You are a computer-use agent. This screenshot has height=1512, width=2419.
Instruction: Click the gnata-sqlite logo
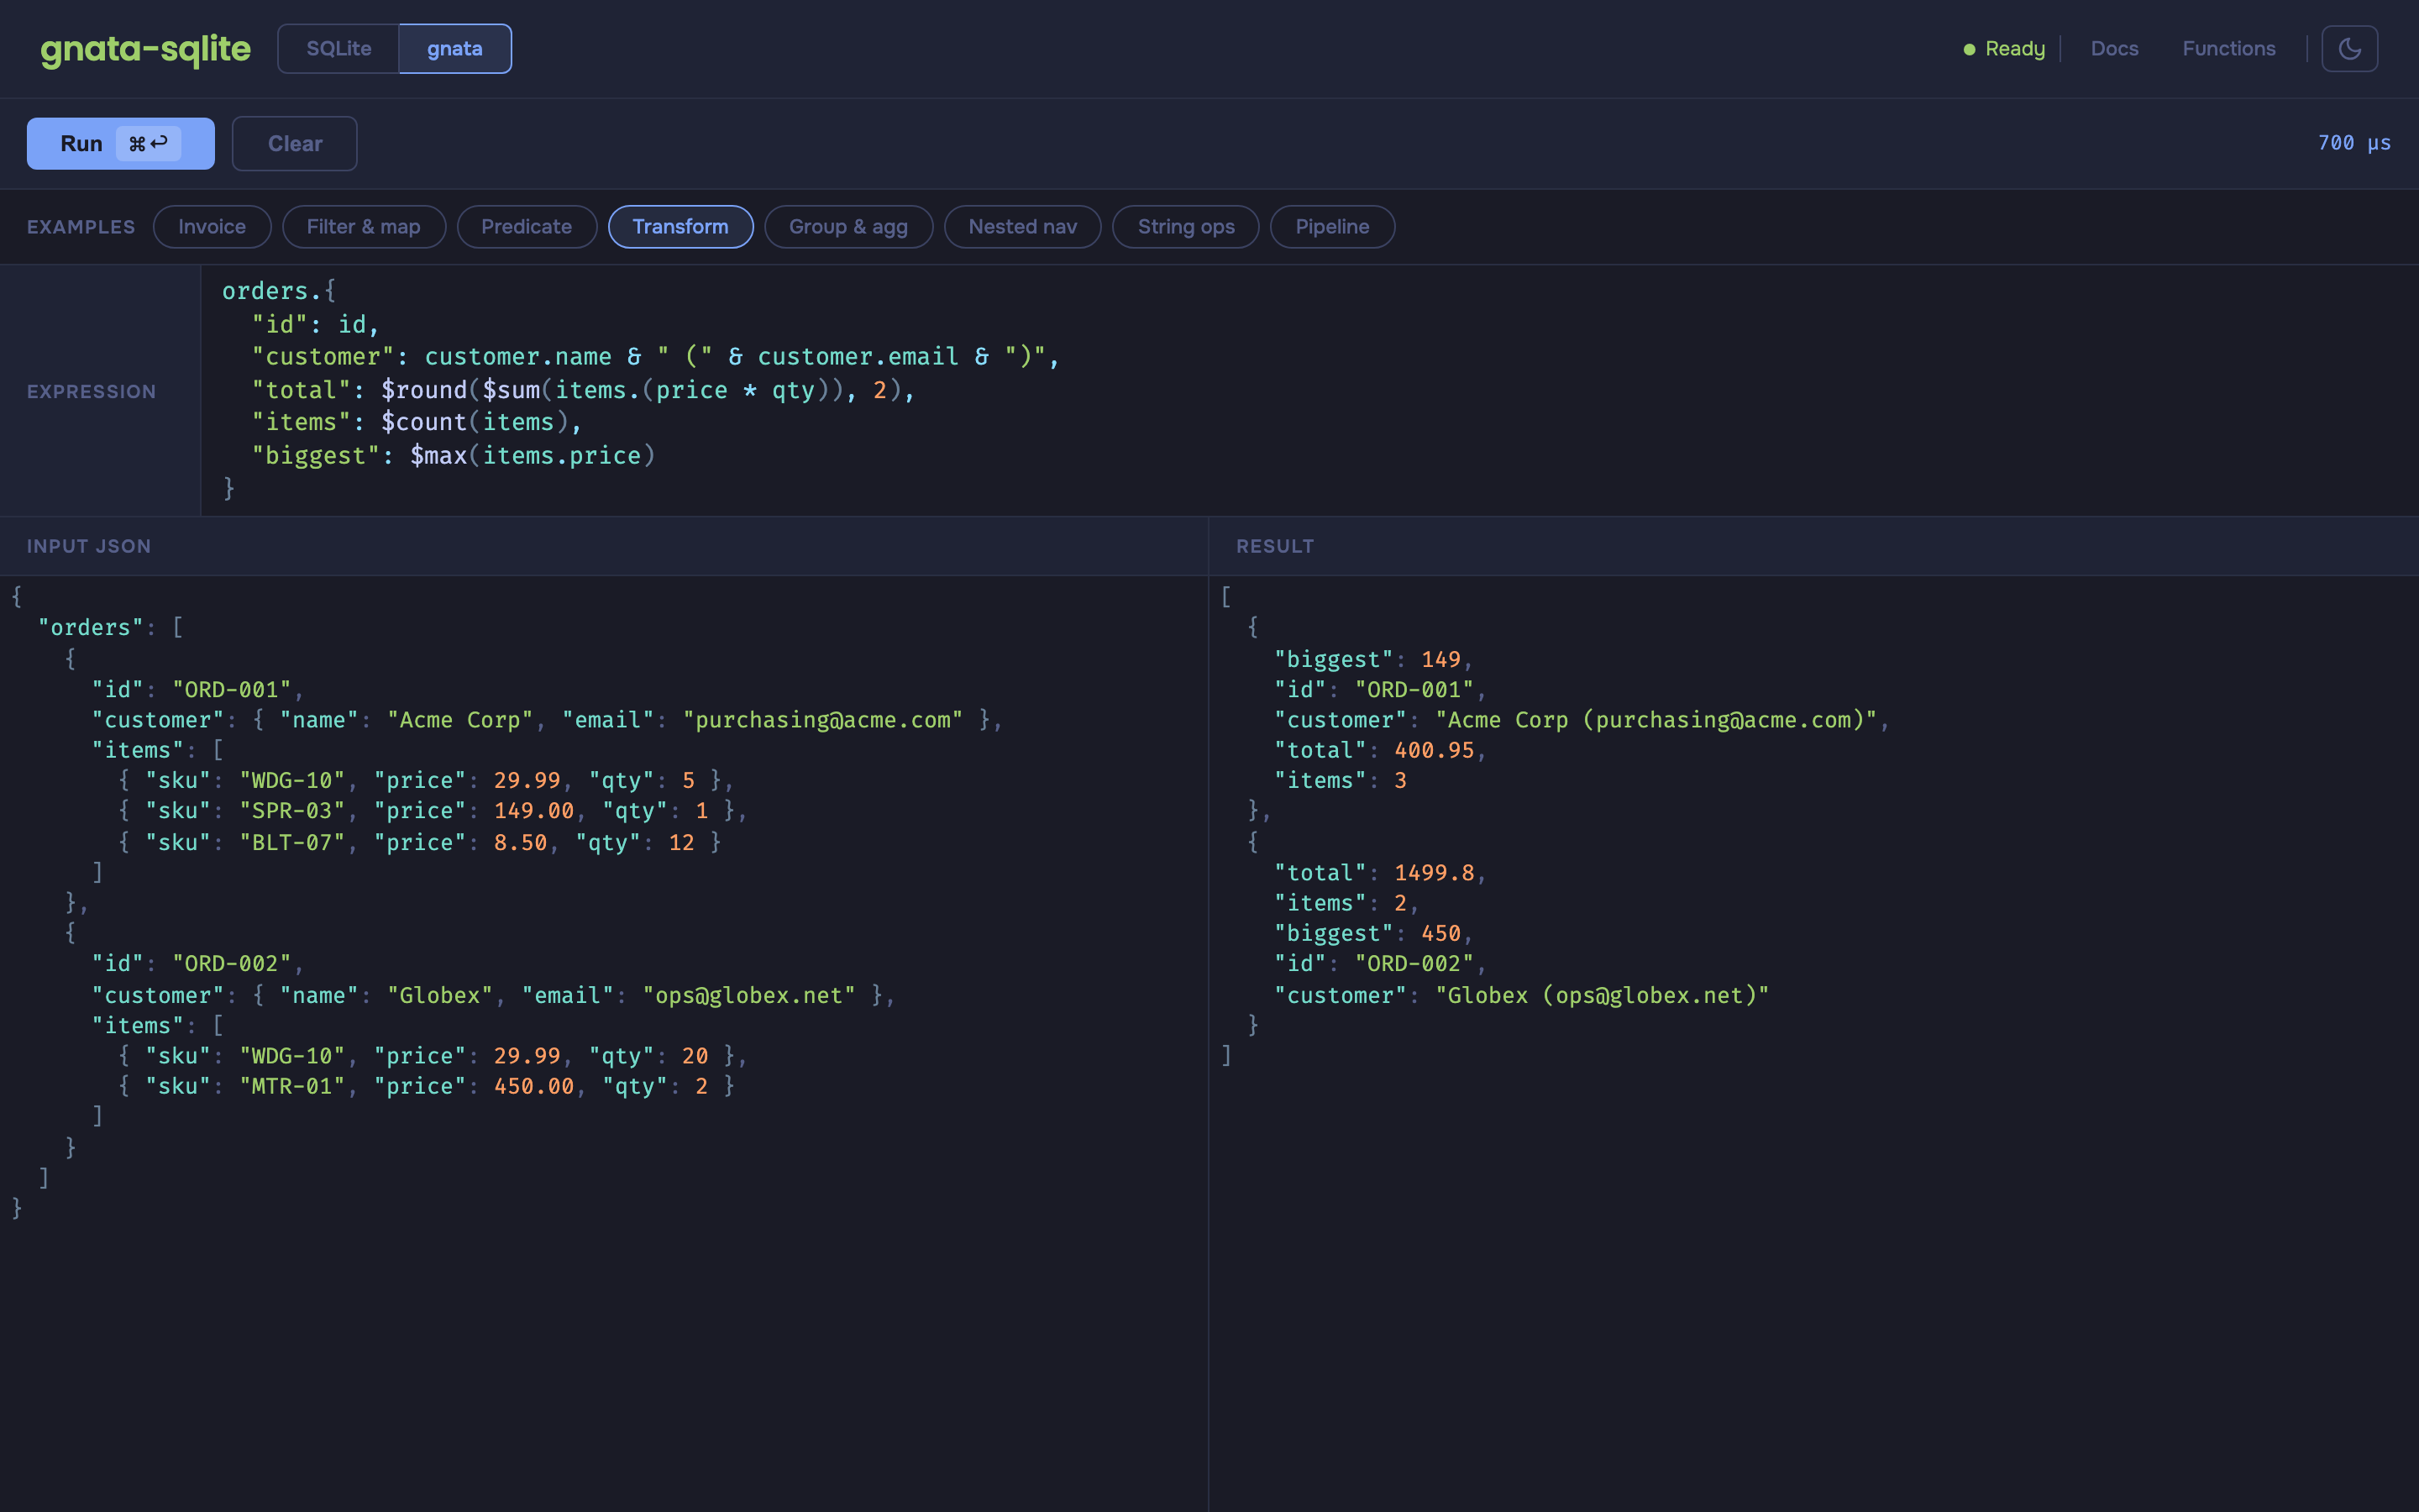(145, 49)
